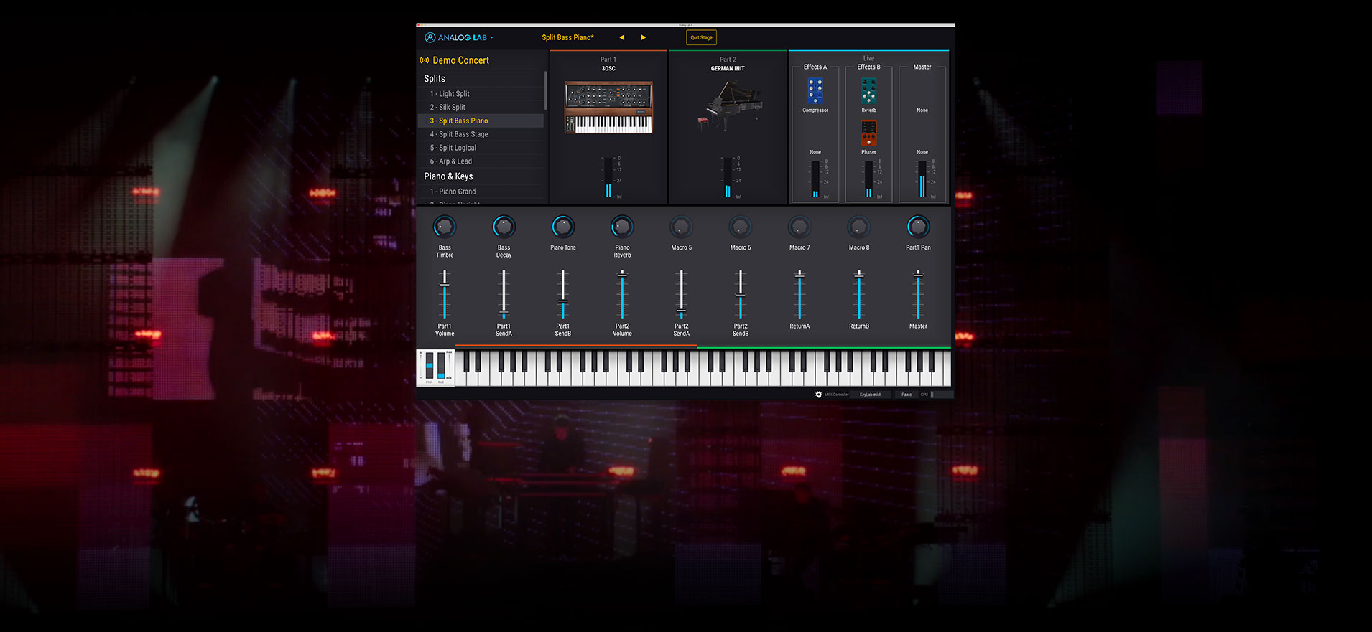The height and width of the screenshot is (632, 1372).
Task: Click the Part1 Pan knob
Action: pyautogui.click(x=918, y=227)
